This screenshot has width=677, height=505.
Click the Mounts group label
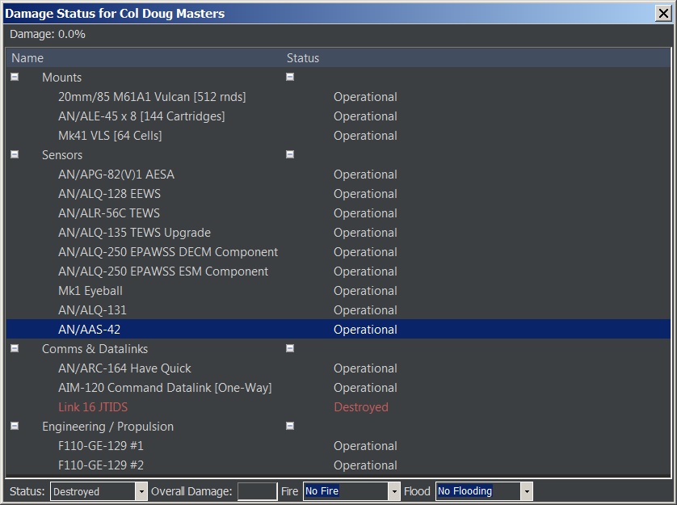click(61, 78)
